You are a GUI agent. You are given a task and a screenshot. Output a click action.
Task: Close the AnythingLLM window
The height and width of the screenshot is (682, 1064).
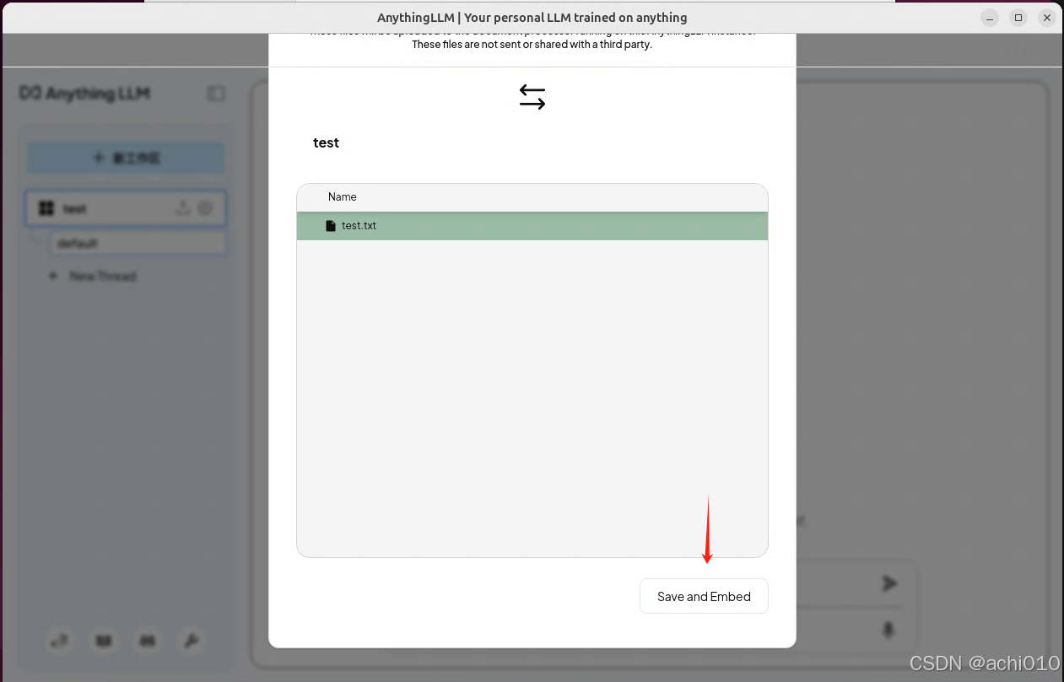coord(1047,18)
